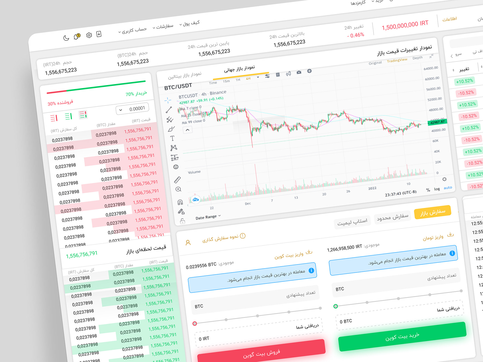The image size is (483, 362).
Task: Open the واریز تومان deposit link
Action: coord(438,237)
